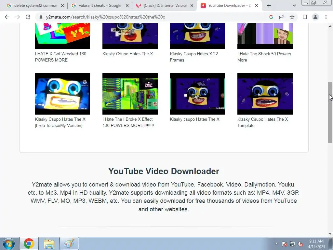The height and width of the screenshot is (250, 333).
Task: Open the Windows Start menu
Action: [9, 243]
